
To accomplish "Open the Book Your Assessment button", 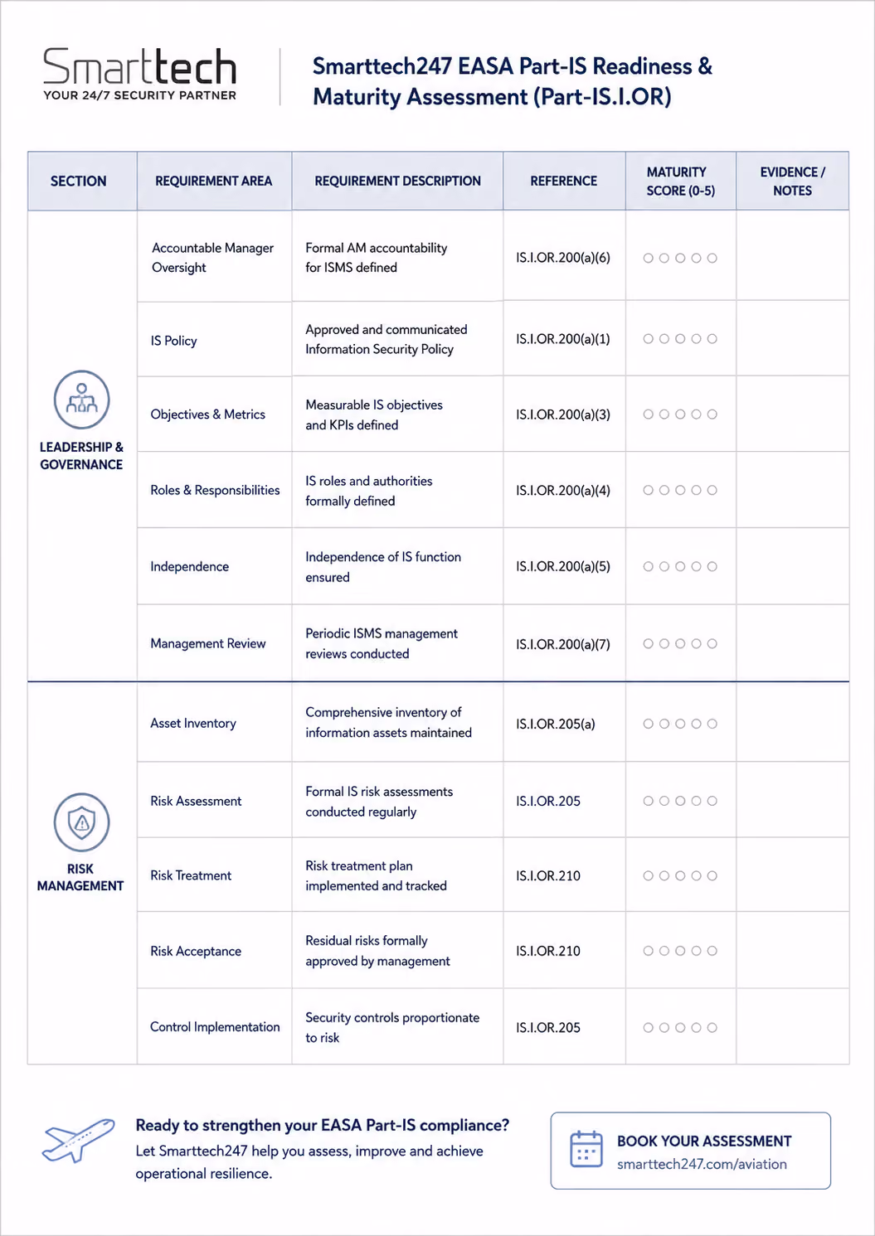I will (691, 1151).
